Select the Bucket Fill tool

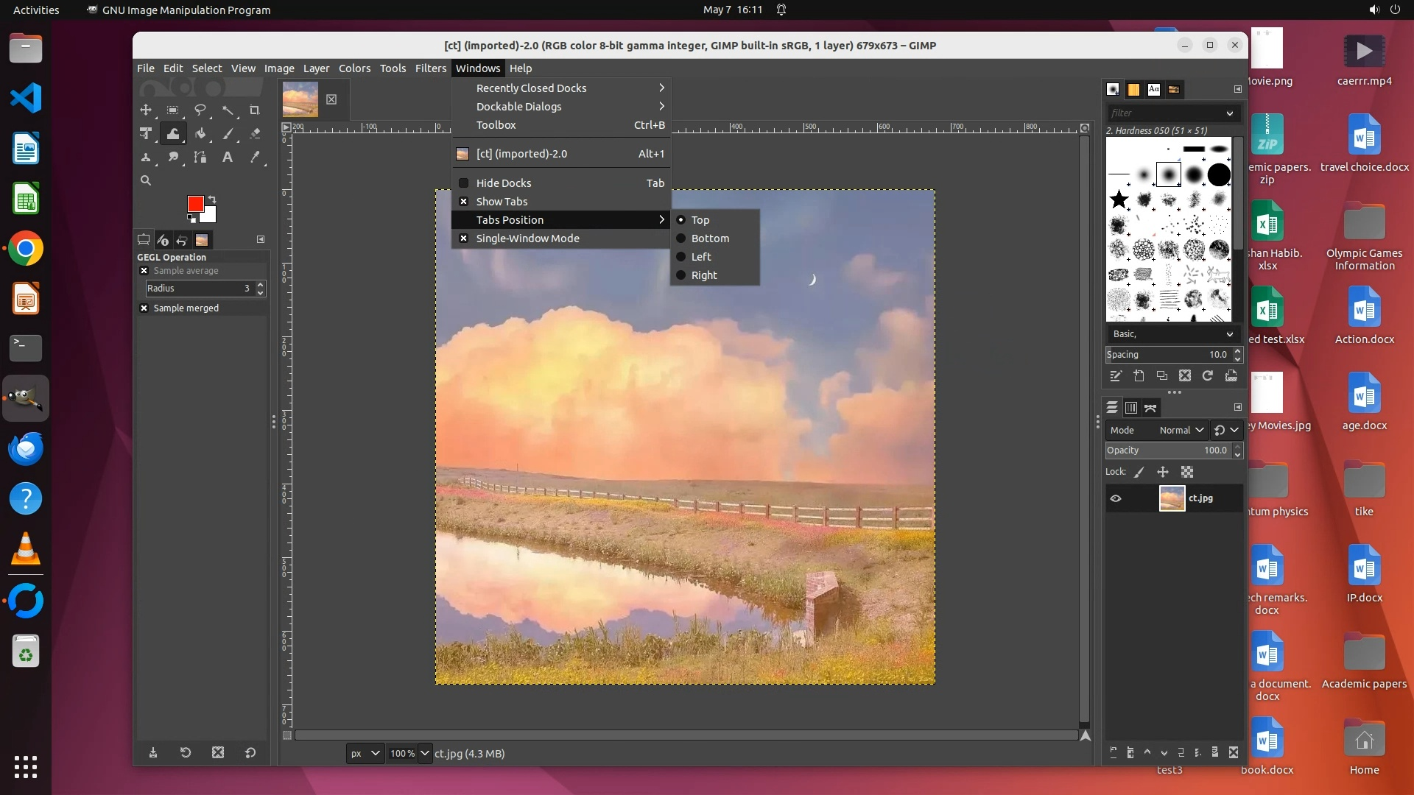[200, 134]
